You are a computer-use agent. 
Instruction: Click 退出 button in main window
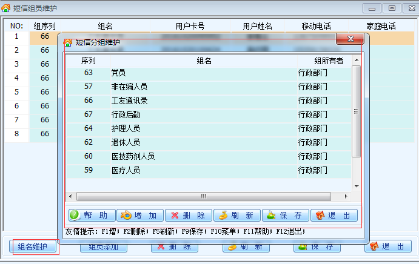tap(388, 246)
